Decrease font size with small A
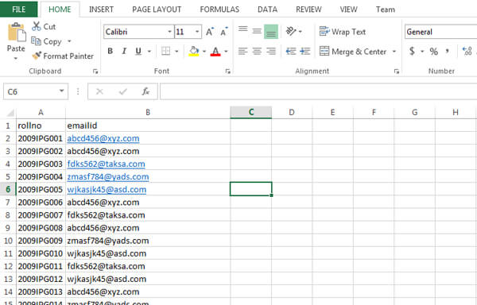 point(224,32)
